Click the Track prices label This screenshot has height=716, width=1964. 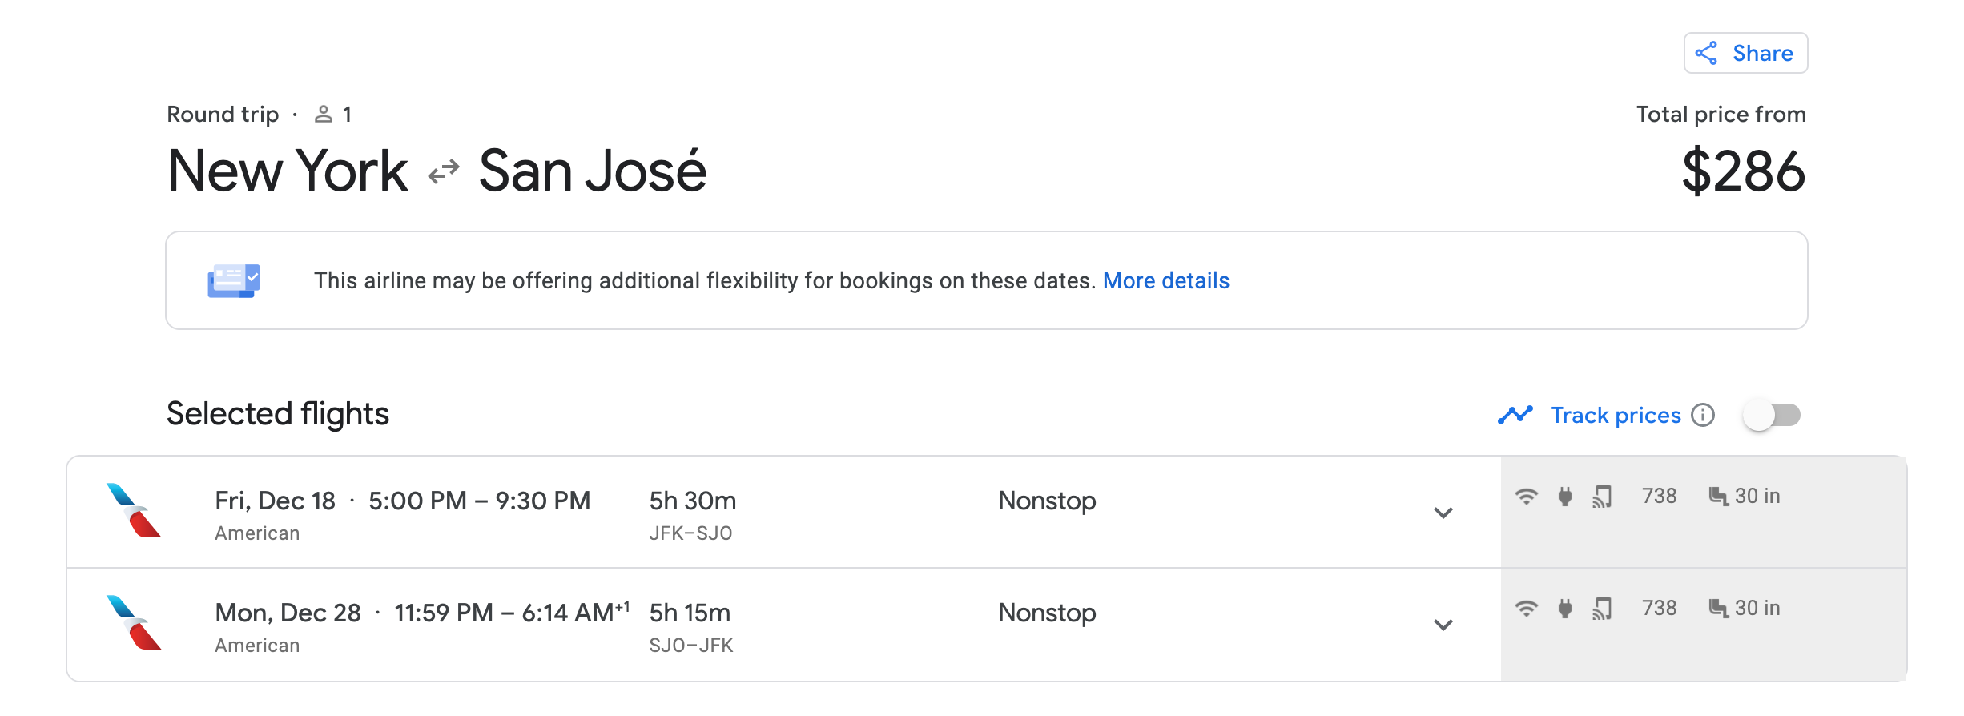(x=1615, y=415)
